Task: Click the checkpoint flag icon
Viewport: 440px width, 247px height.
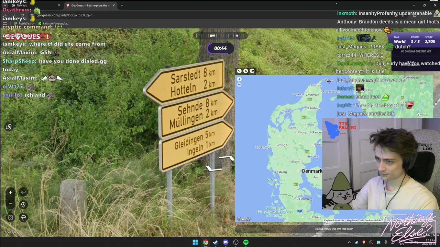Action: [x=23, y=217]
